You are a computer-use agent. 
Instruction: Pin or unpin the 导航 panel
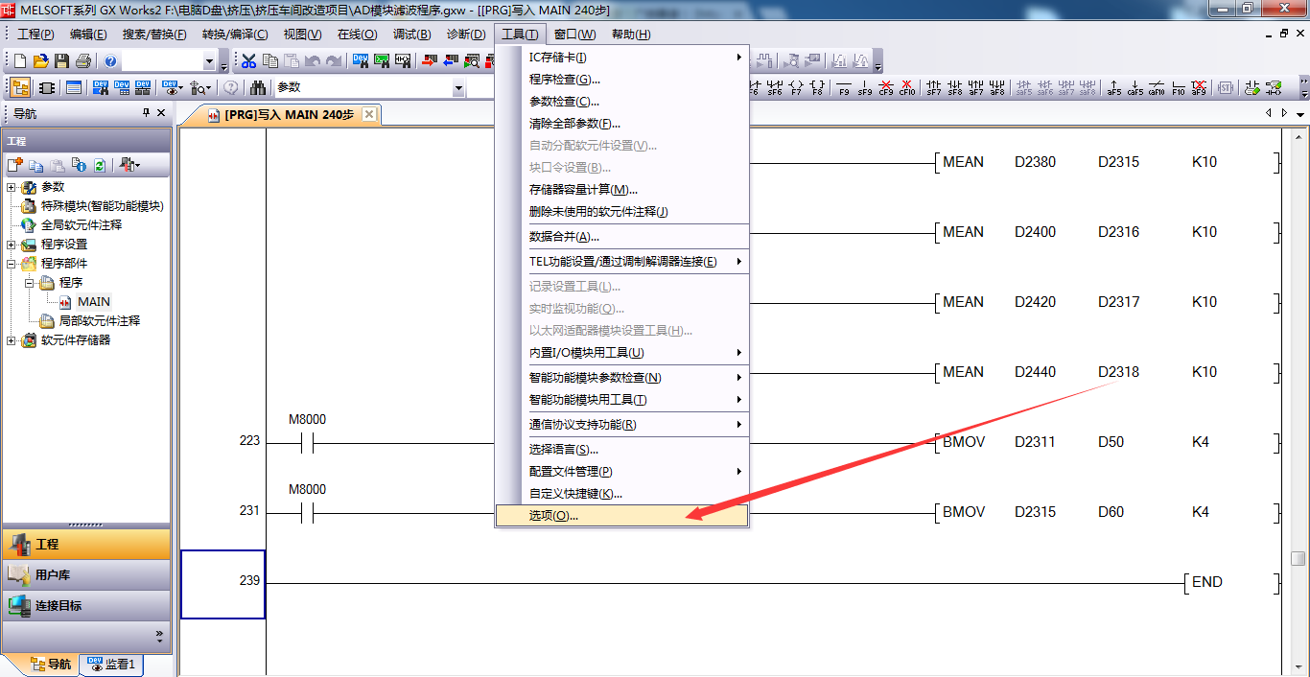click(x=146, y=113)
